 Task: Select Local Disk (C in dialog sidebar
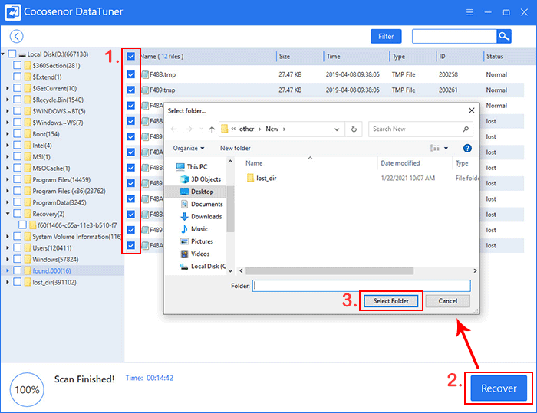[x=203, y=266]
